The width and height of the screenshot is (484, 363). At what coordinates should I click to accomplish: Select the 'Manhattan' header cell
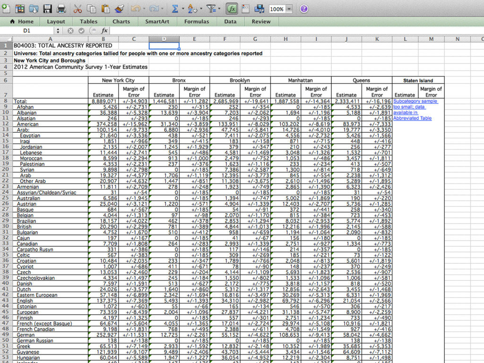[301, 80]
